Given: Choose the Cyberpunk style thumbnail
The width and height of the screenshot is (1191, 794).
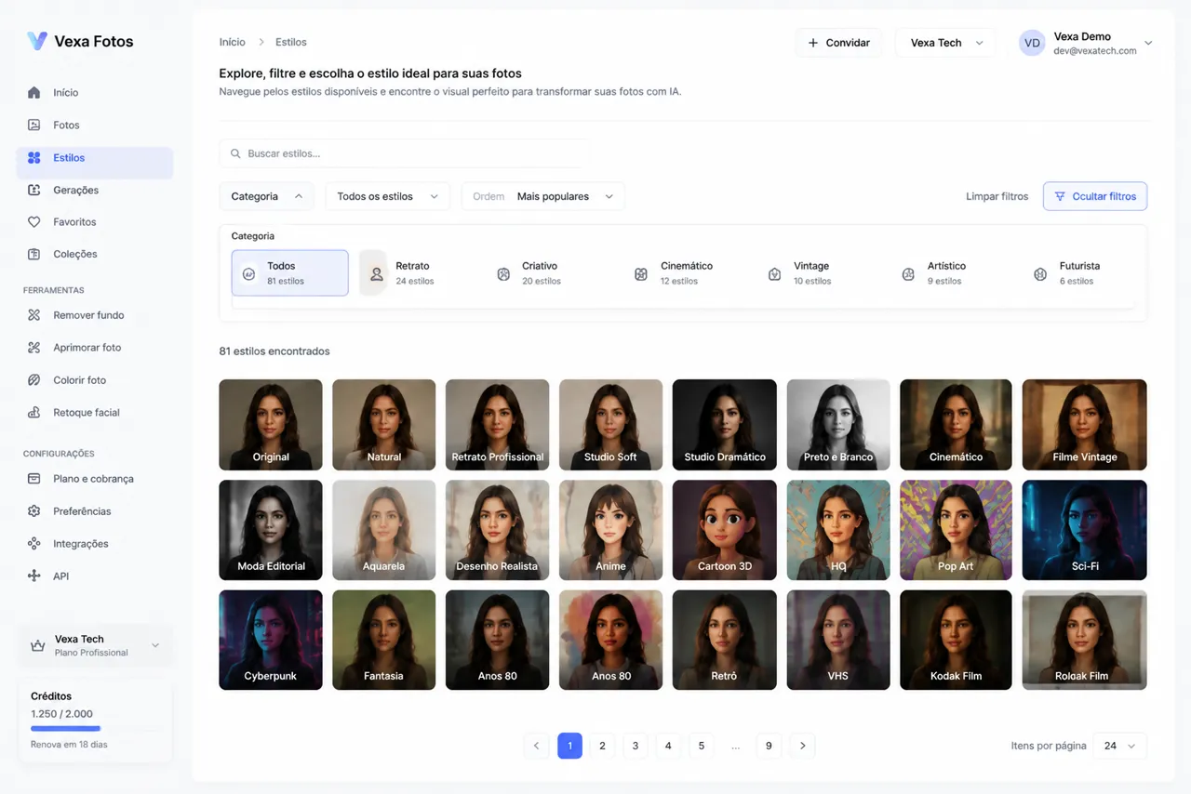Looking at the screenshot, I should pos(271,640).
